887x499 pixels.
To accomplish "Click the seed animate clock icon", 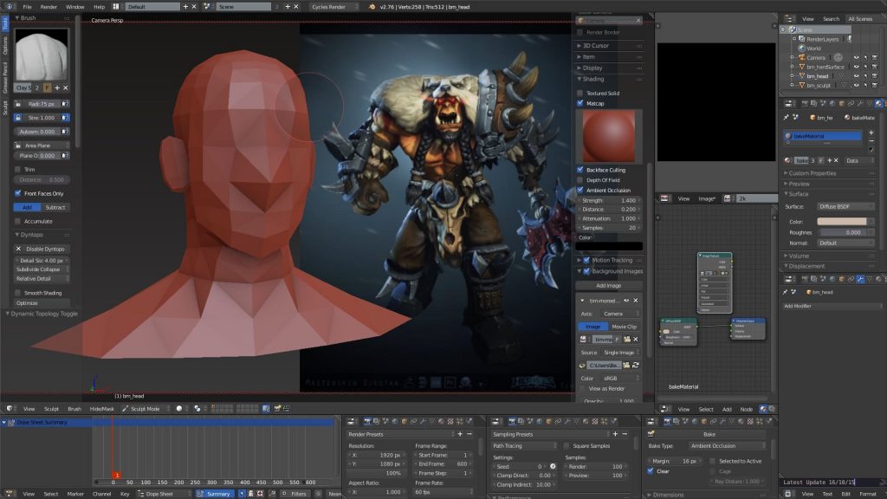I will coord(553,466).
